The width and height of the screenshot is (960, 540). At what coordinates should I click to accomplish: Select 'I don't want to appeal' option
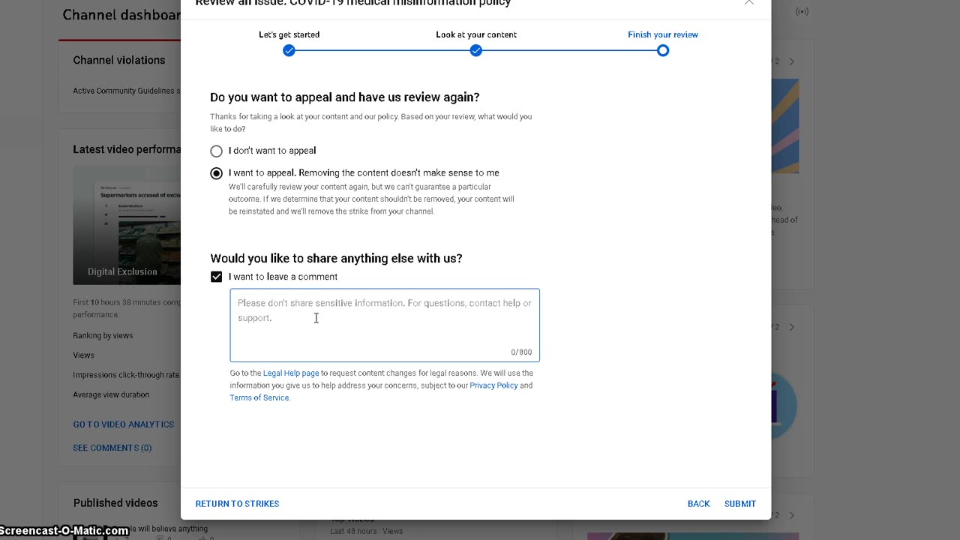coord(217,151)
